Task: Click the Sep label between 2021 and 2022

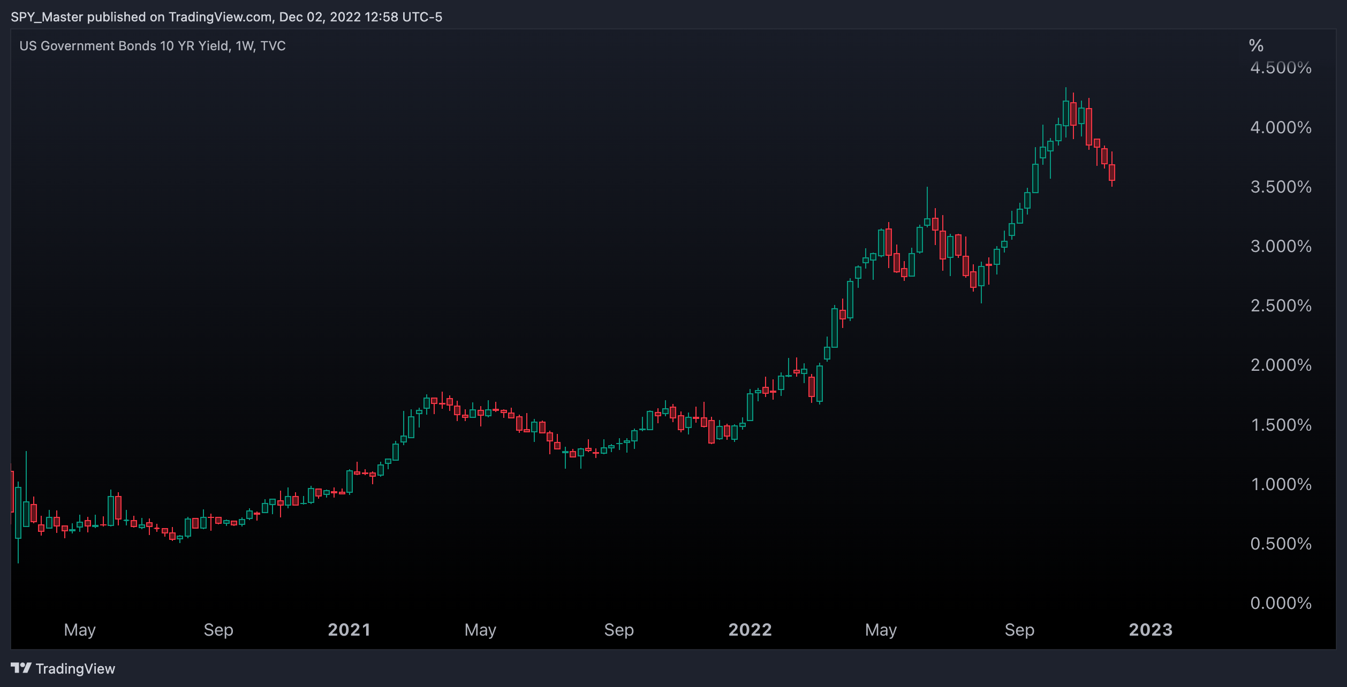Action: (x=619, y=630)
